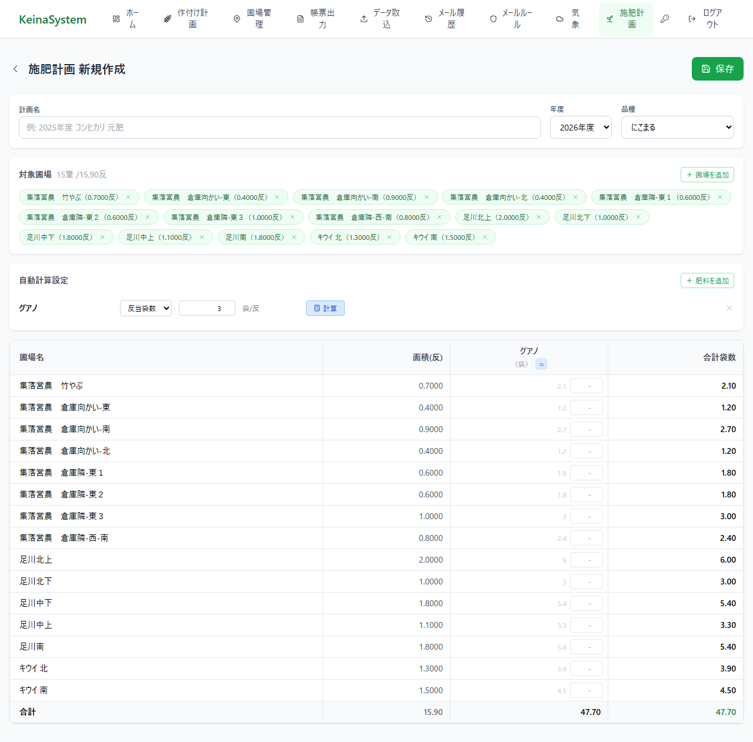Click the back arrow beside 施肥計画 新規作成
Viewport: 753px width, 742px height.
coord(15,69)
